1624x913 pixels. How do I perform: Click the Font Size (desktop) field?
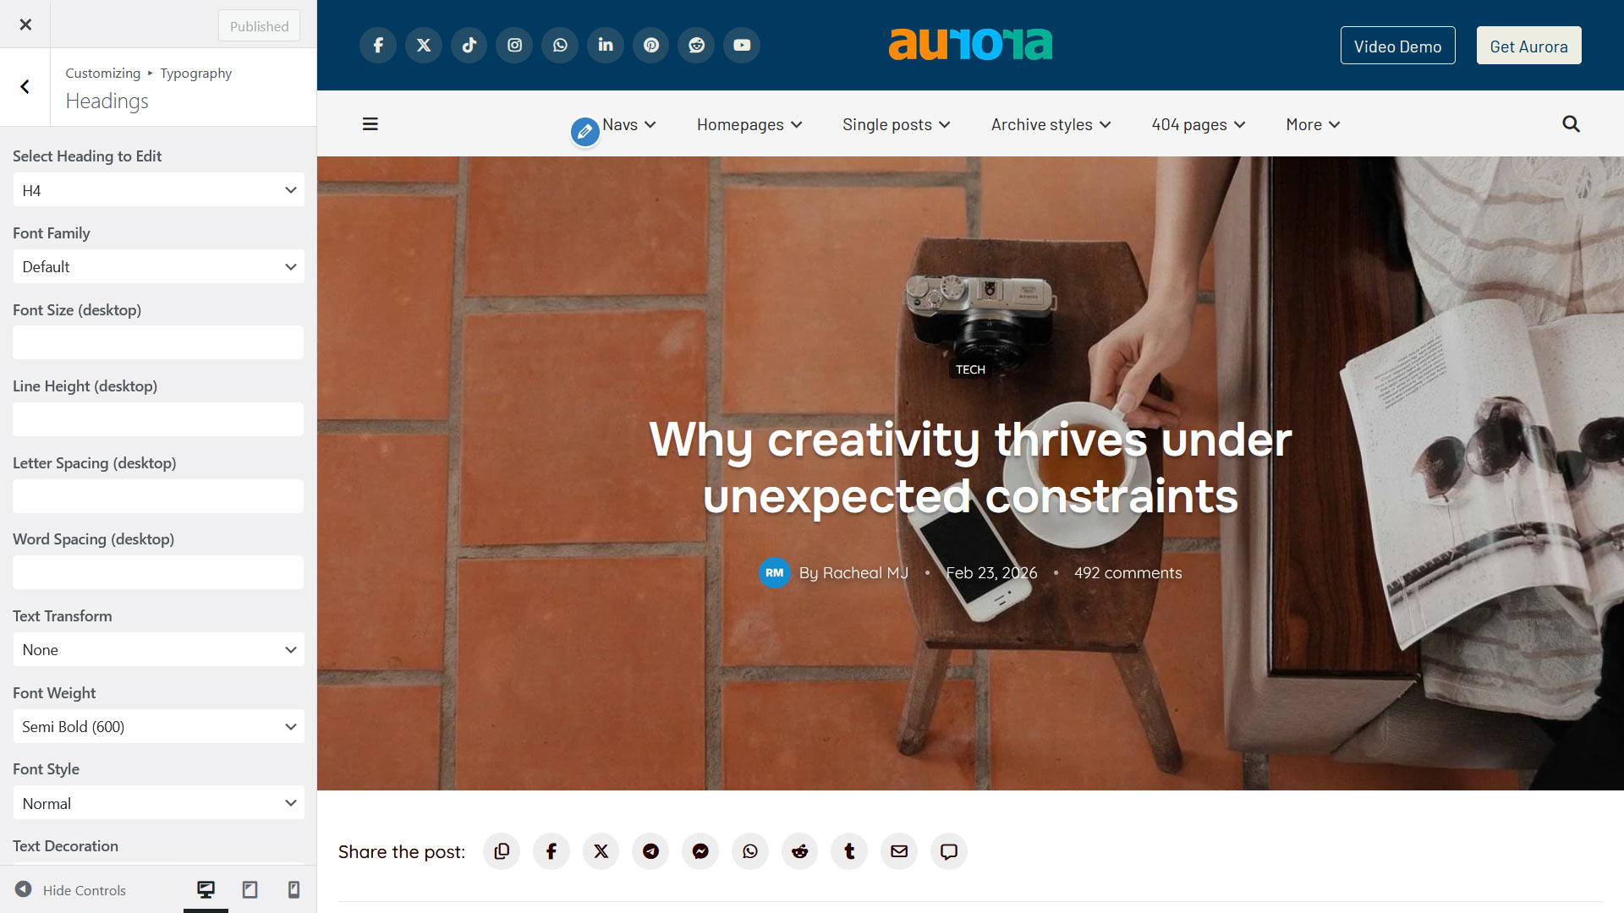158,343
